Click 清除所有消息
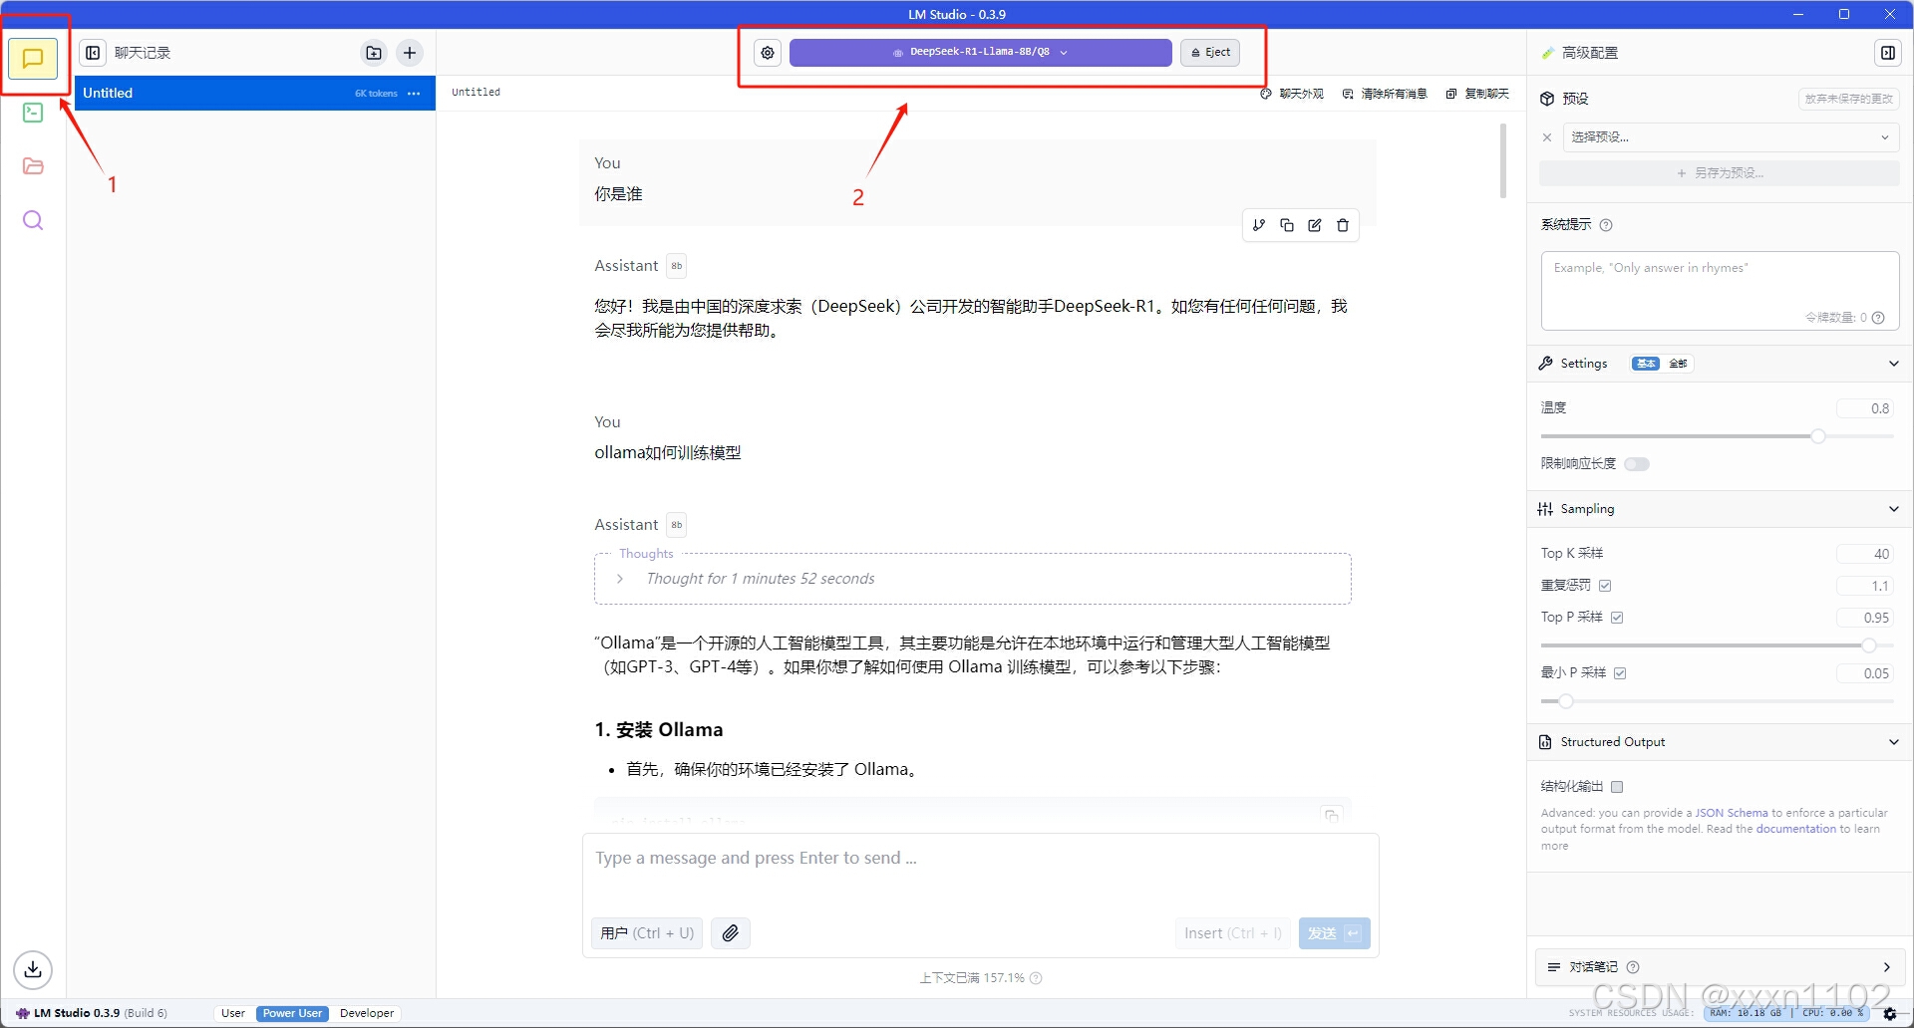 pyautogui.click(x=1385, y=94)
